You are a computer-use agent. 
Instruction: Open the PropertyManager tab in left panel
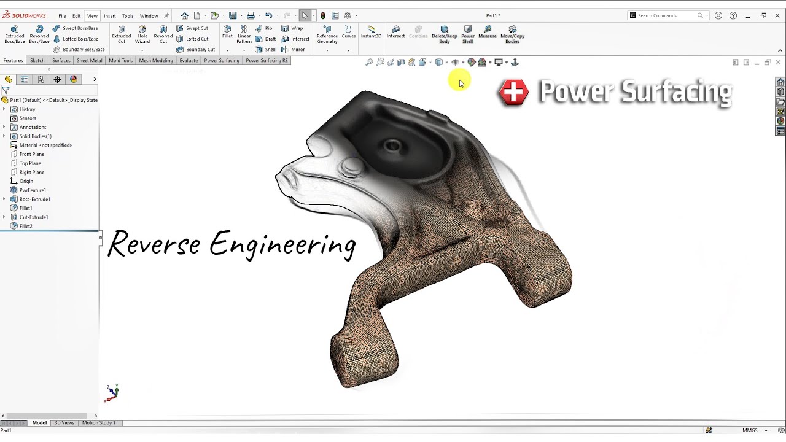[25, 79]
